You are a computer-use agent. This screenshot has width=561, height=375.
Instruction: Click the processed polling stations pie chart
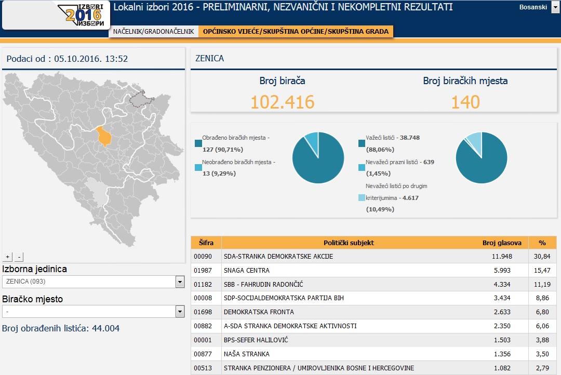pos(318,158)
